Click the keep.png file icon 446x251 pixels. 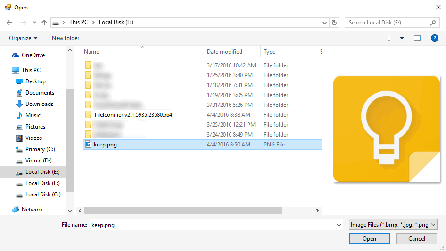[89, 145]
